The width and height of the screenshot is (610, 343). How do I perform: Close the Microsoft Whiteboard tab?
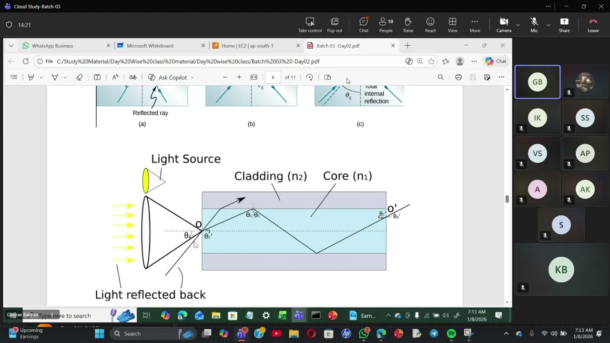203,46
